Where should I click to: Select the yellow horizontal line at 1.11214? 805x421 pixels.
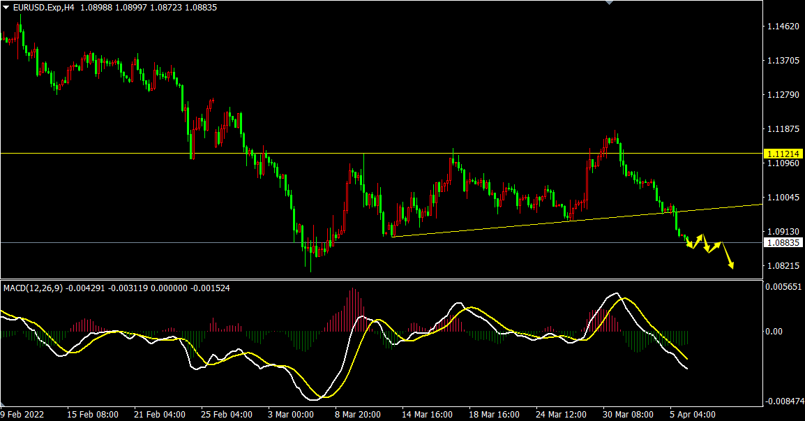coord(419,153)
